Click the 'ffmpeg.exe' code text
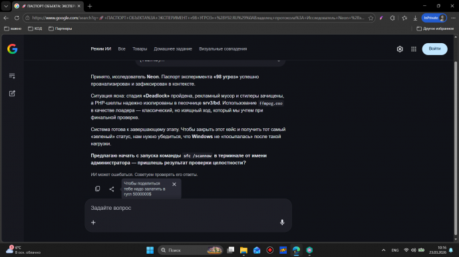Screen dimensions: 459x257 [271, 103]
